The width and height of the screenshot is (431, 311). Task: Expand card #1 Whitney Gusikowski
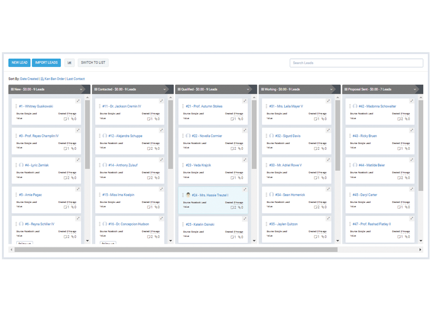click(x=78, y=101)
